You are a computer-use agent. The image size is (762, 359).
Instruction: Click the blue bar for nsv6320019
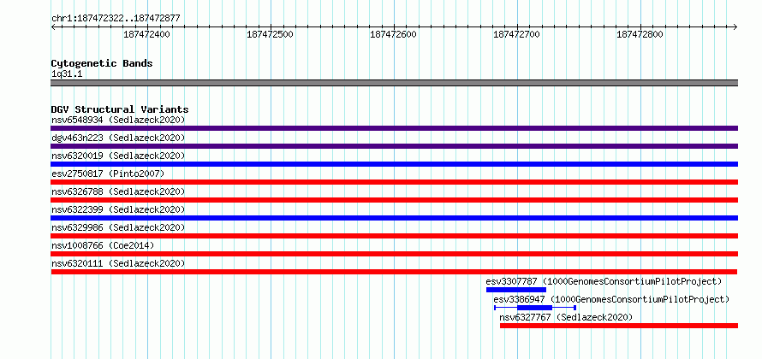tap(394, 164)
